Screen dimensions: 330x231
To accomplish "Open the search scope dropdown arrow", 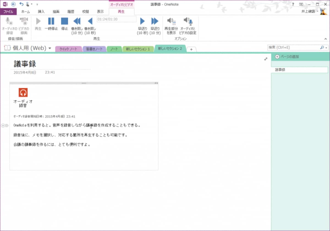I will [x=326, y=48].
